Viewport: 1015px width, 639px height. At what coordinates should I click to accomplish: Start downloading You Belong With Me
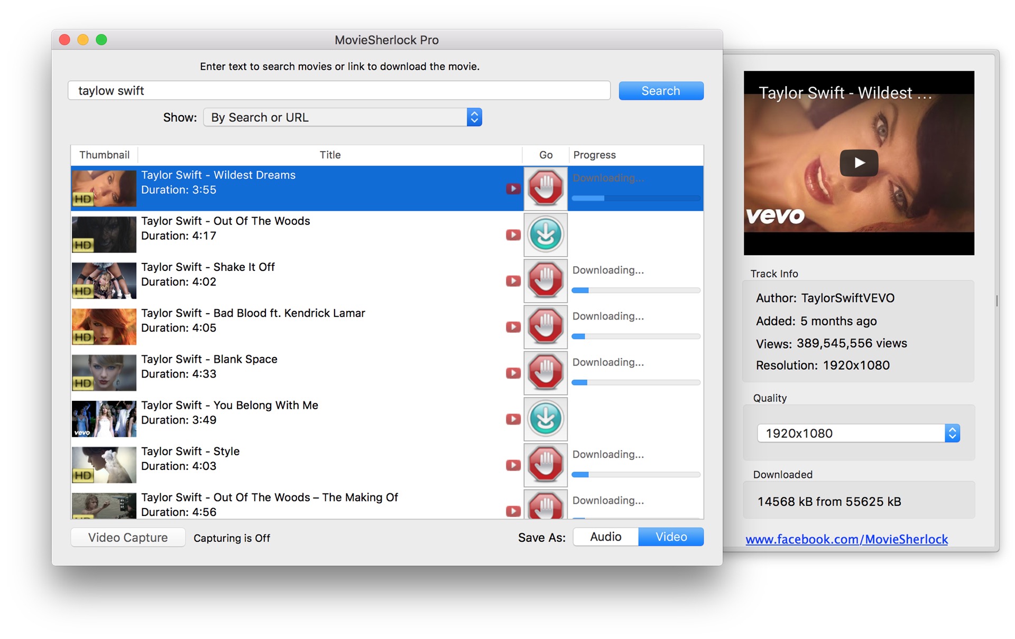tap(546, 419)
